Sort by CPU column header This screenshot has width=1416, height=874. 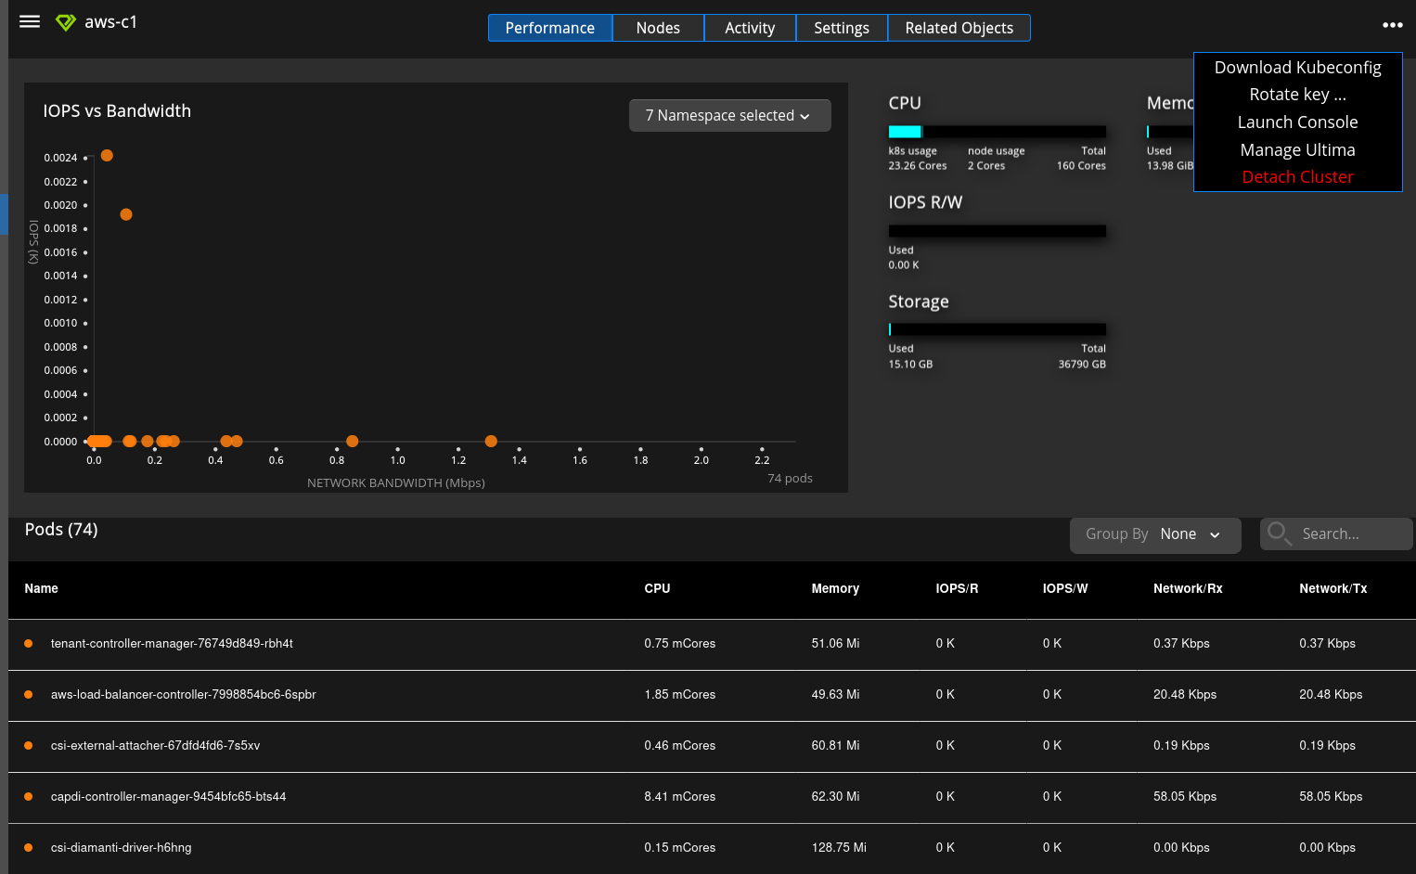coord(657,588)
